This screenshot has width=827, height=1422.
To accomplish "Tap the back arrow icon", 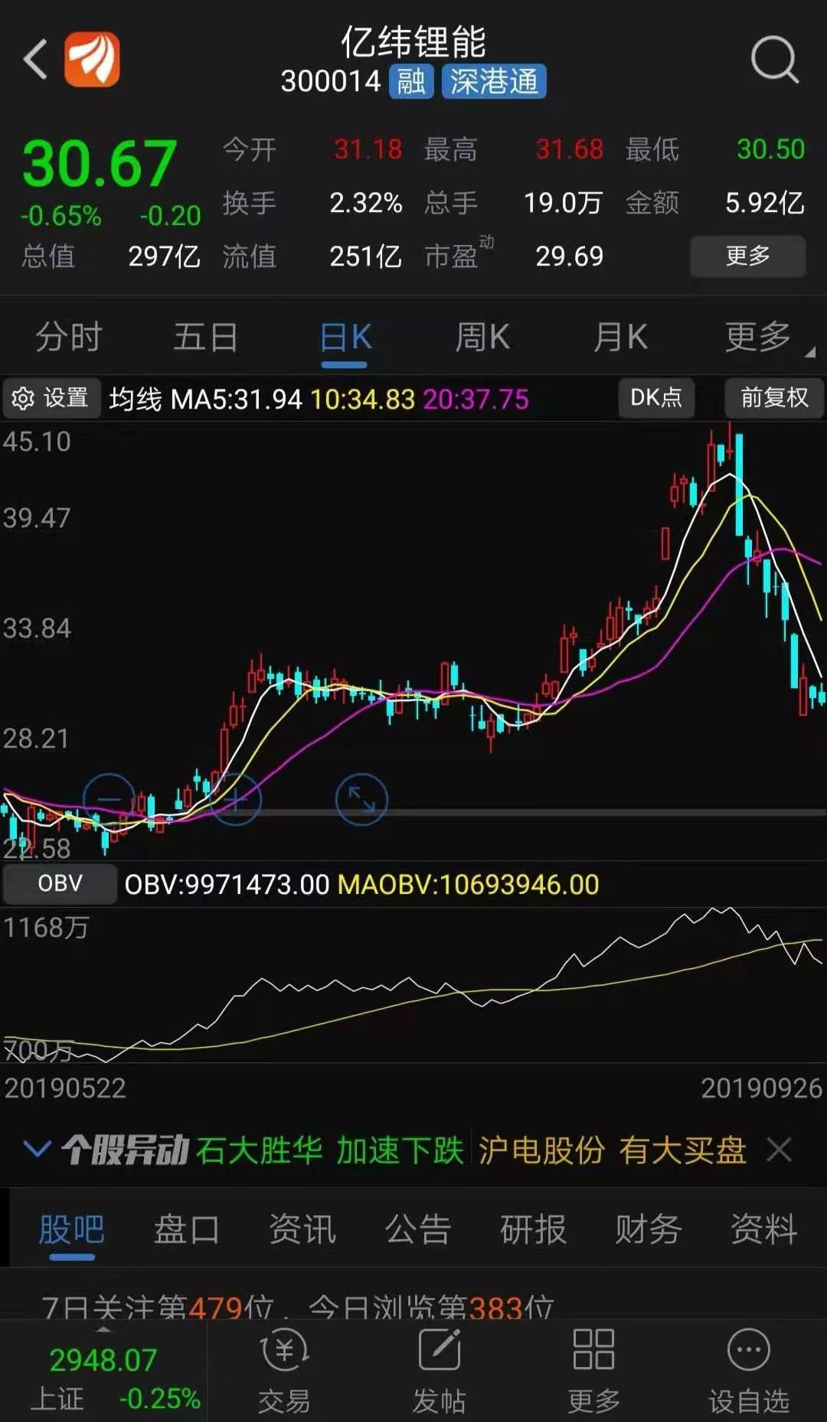I will [x=35, y=59].
